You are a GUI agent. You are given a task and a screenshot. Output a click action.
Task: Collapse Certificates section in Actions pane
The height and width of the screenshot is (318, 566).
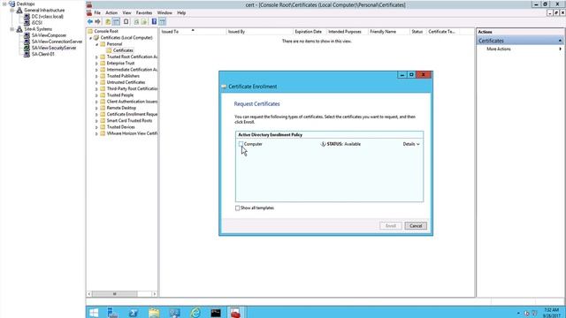pos(560,41)
